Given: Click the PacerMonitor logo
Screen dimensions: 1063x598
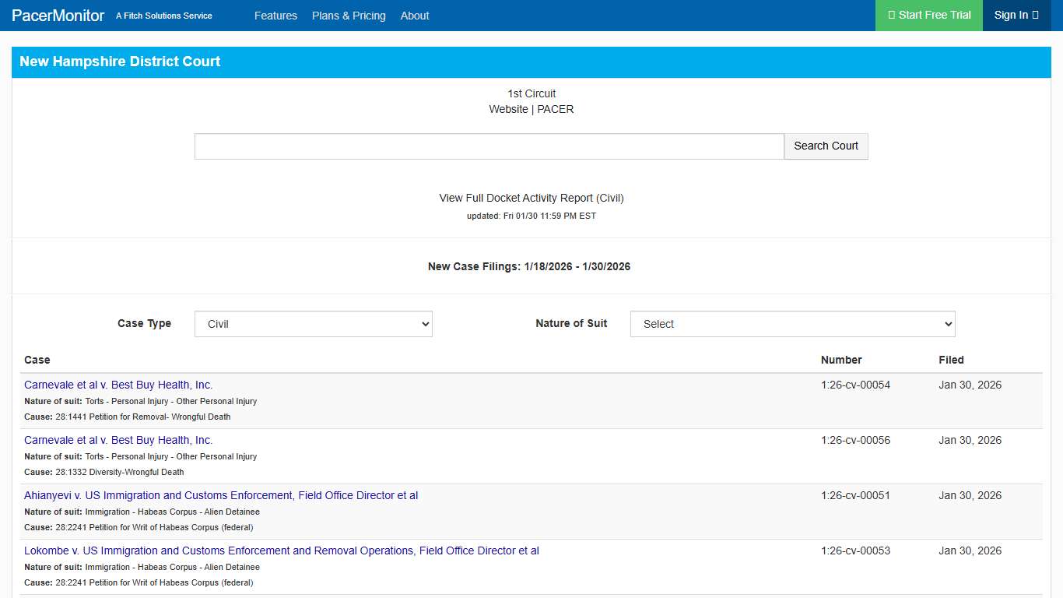Looking at the screenshot, I should pyautogui.click(x=58, y=16).
